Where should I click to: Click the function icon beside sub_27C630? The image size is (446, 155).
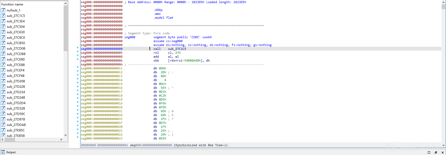[3, 32]
